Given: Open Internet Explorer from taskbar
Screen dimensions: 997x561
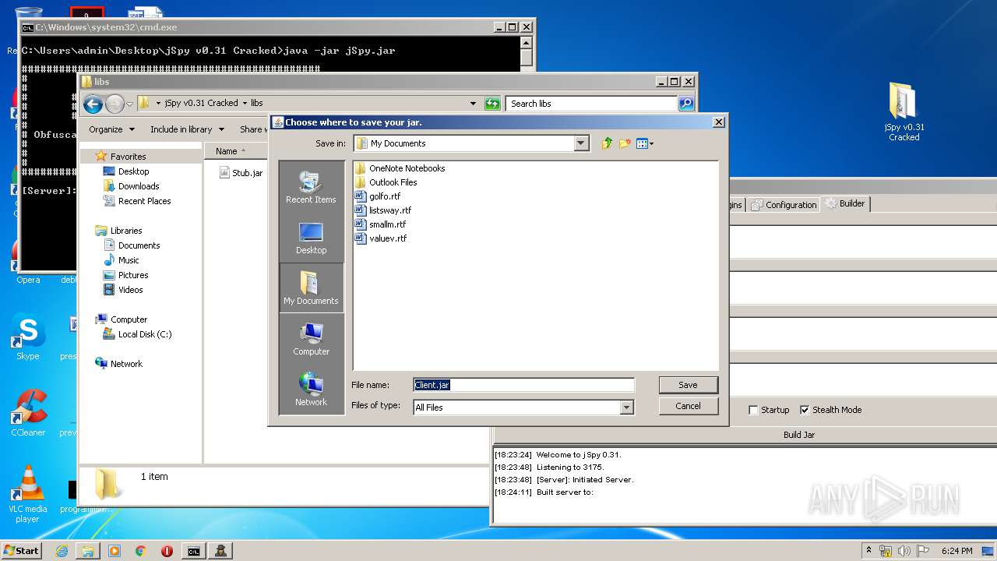Looking at the screenshot, I should (x=62, y=551).
